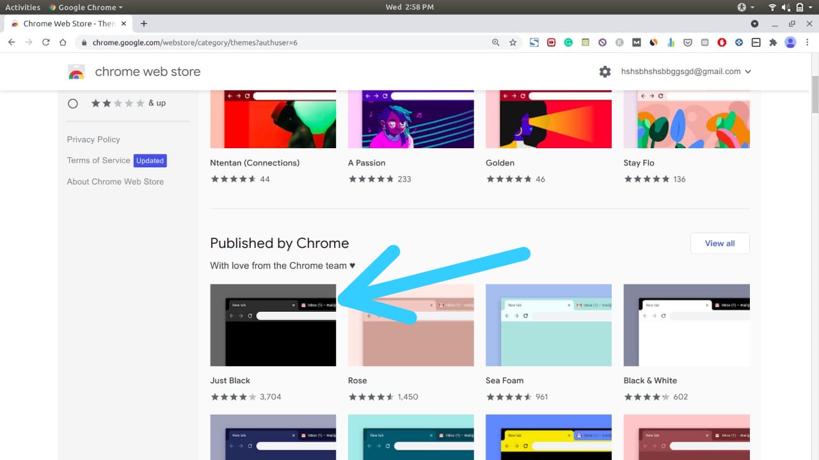
Task: Open the accessibility menu in the top bar
Action: (745, 7)
